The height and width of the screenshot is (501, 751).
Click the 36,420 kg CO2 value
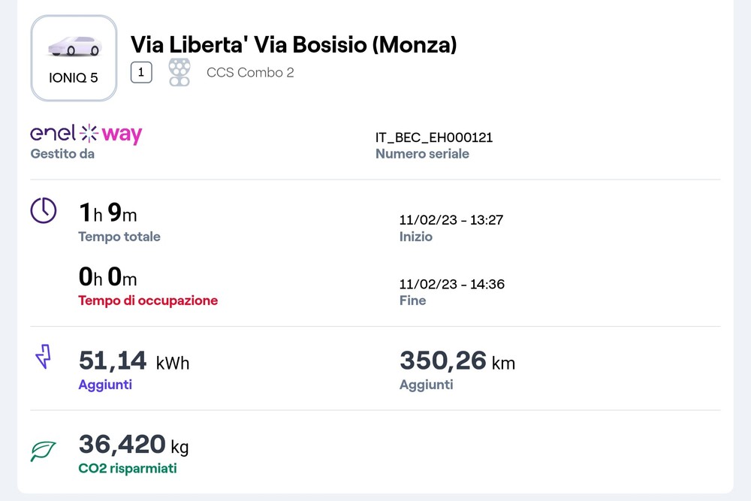click(134, 445)
